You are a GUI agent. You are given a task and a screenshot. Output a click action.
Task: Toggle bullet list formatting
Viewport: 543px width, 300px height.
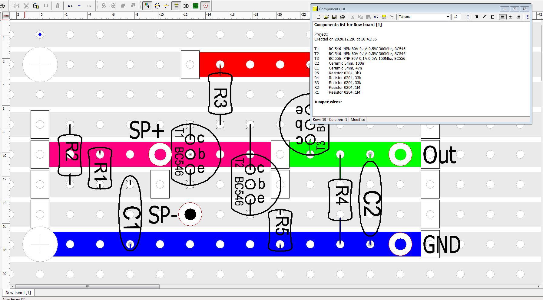tap(528, 17)
